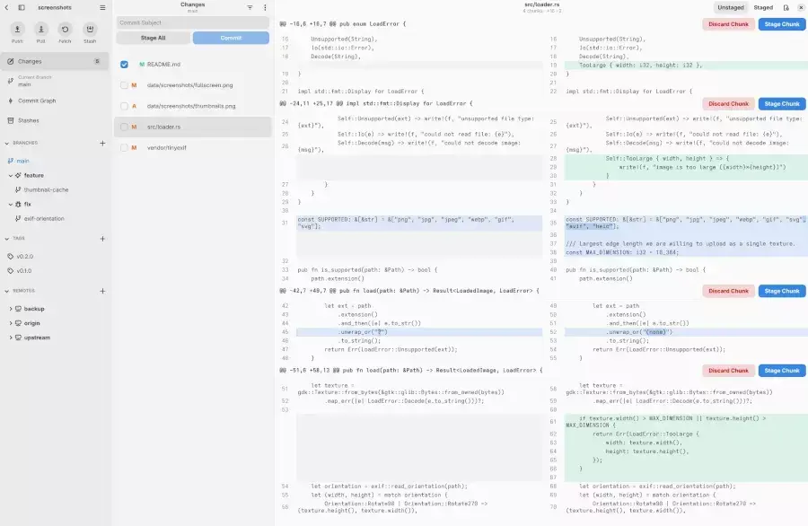Toggle the sidebar panel icon

pos(22,8)
